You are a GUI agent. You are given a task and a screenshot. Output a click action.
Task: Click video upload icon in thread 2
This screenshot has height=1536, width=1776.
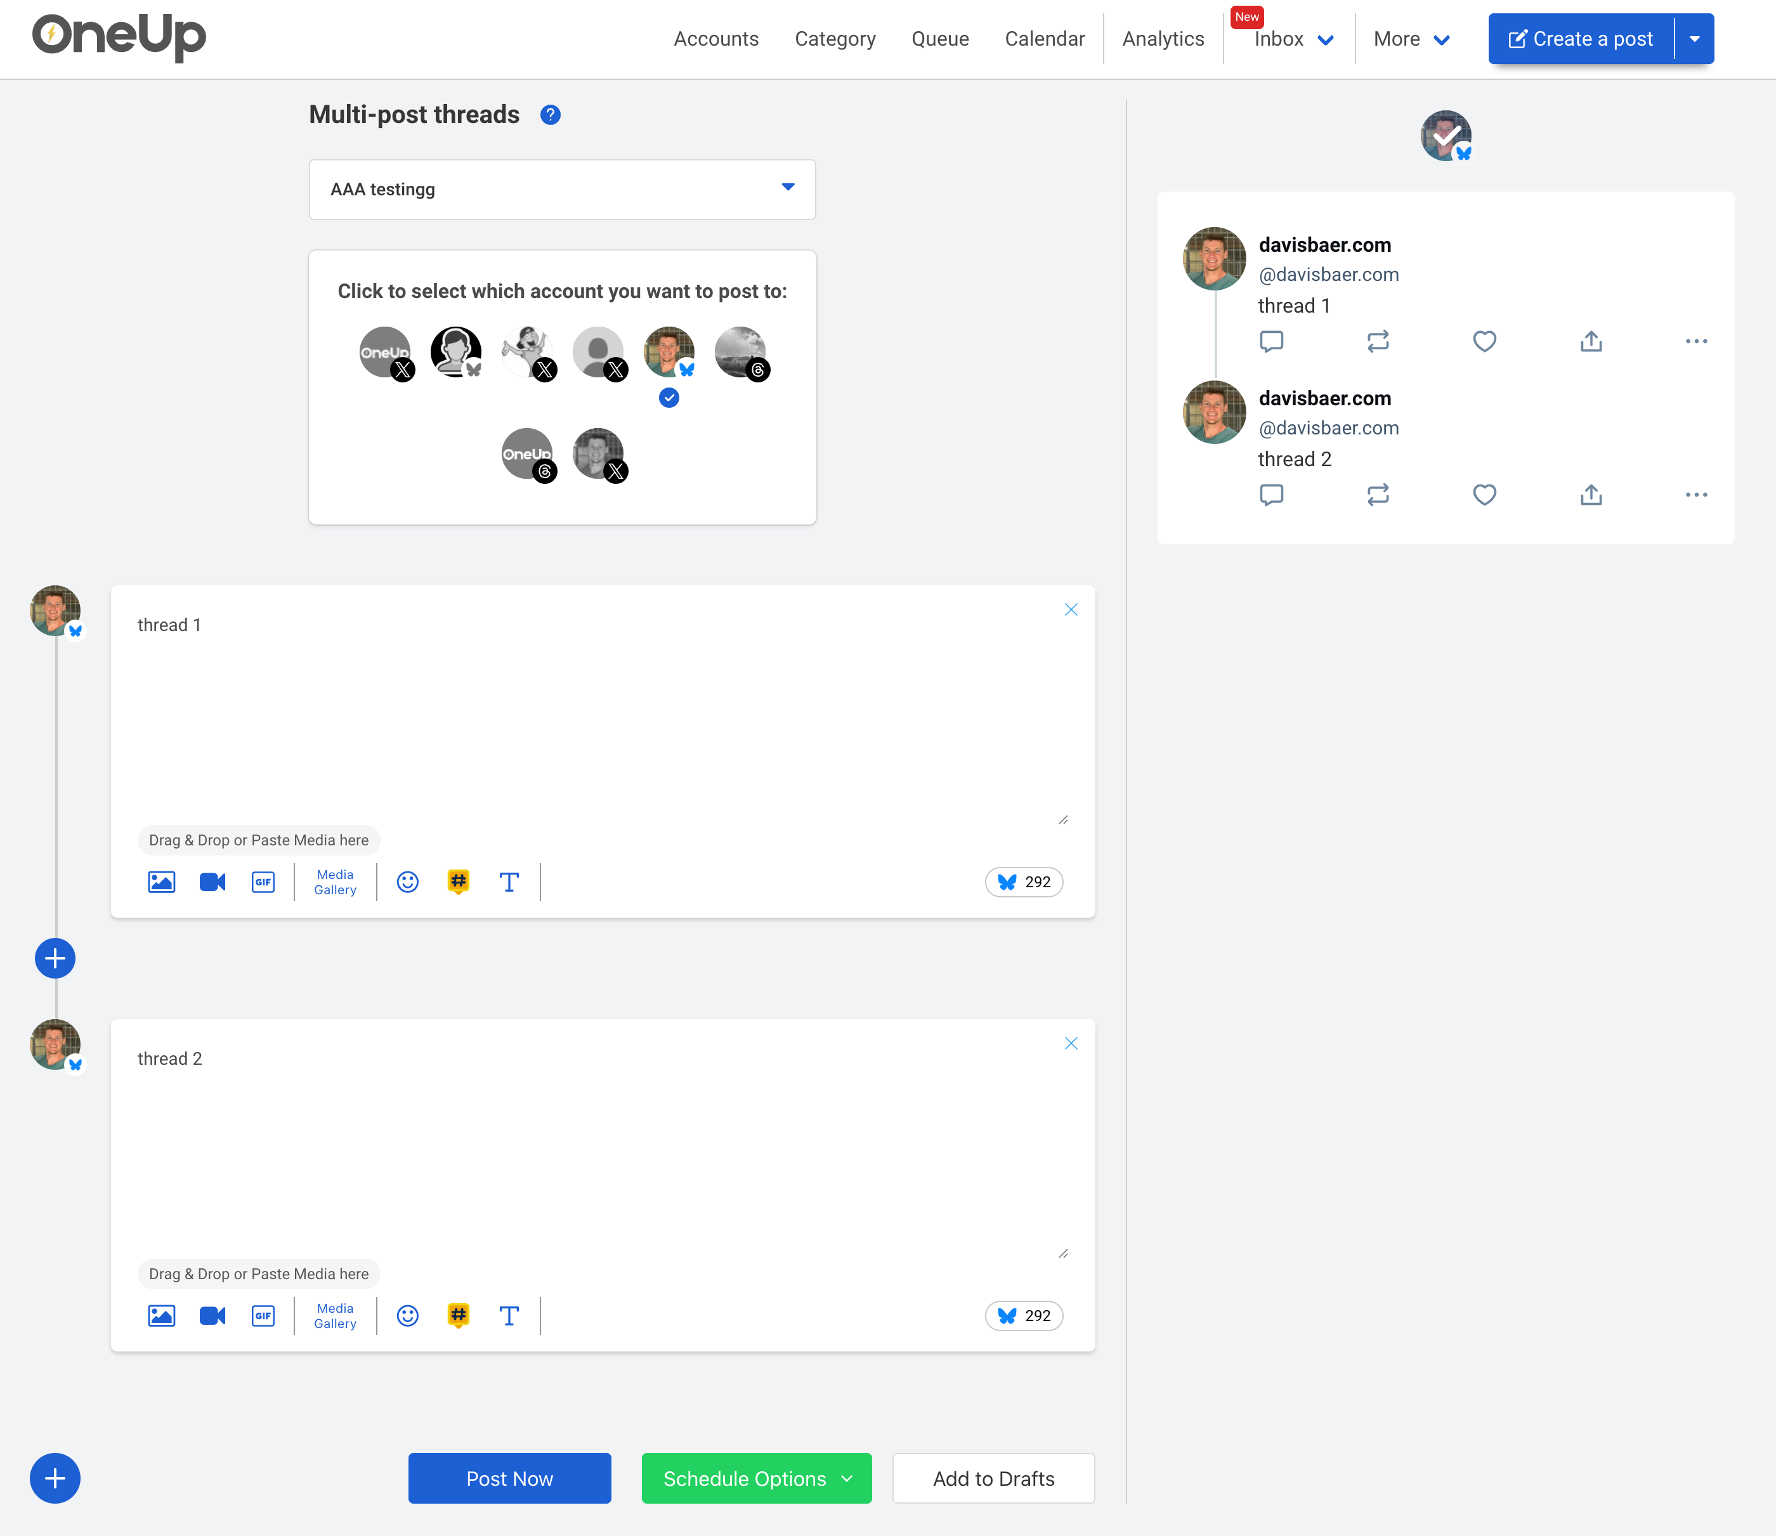212,1316
